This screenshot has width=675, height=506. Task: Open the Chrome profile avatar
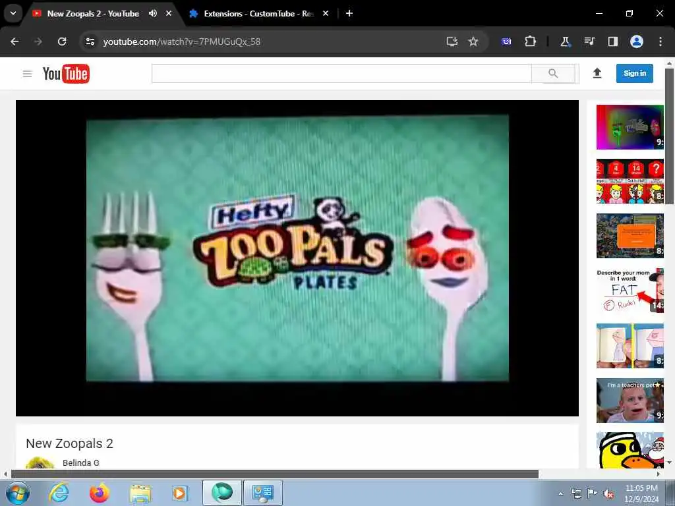pos(636,42)
